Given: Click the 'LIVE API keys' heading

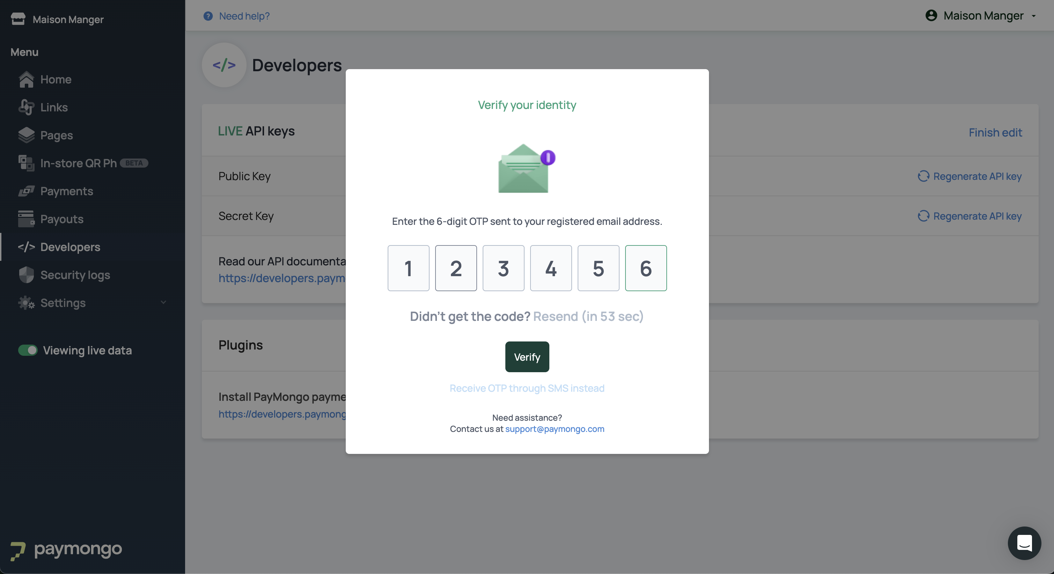Looking at the screenshot, I should click(256, 131).
